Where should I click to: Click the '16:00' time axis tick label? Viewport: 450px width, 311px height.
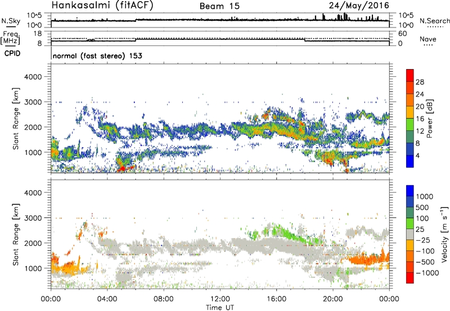pyautogui.click(x=276, y=299)
